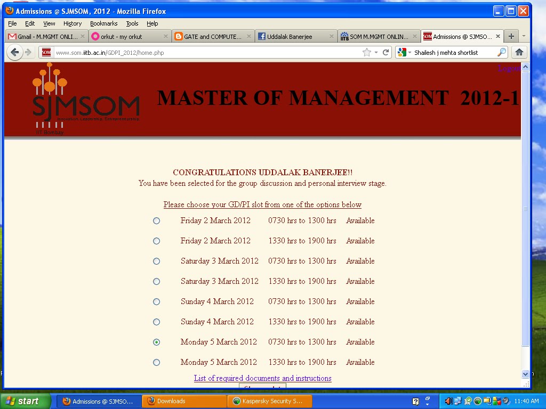Close the Admissions @ SJMSOM tab
This screenshot has height=409, width=546.
pyautogui.click(x=497, y=36)
